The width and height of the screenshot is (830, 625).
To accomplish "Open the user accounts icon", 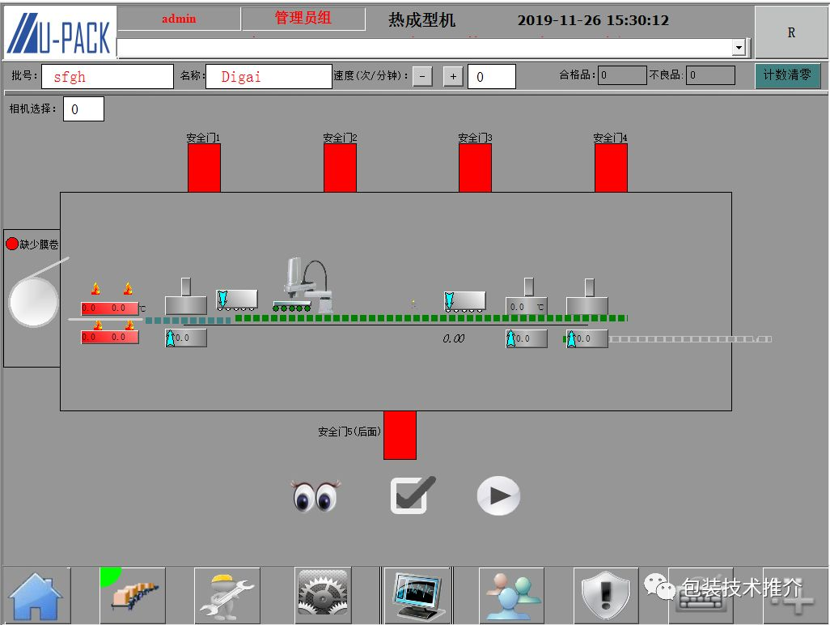I will (x=511, y=595).
